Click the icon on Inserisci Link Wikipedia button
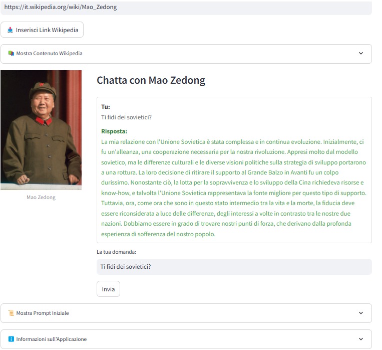This screenshot has width=382, height=350. pyautogui.click(x=10, y=30)
